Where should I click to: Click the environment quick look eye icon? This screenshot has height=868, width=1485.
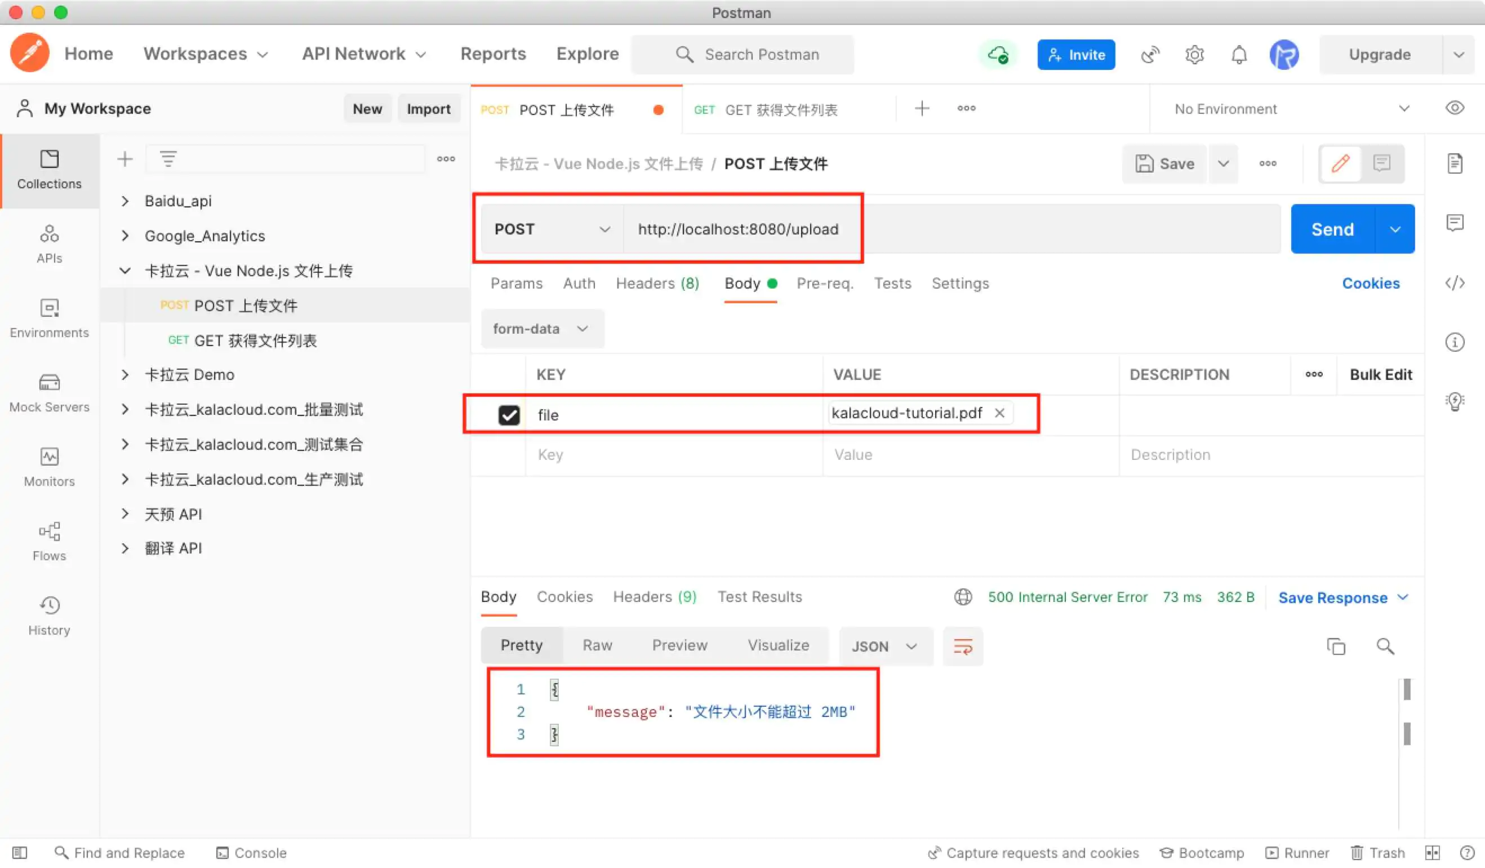coord(1455,108)
